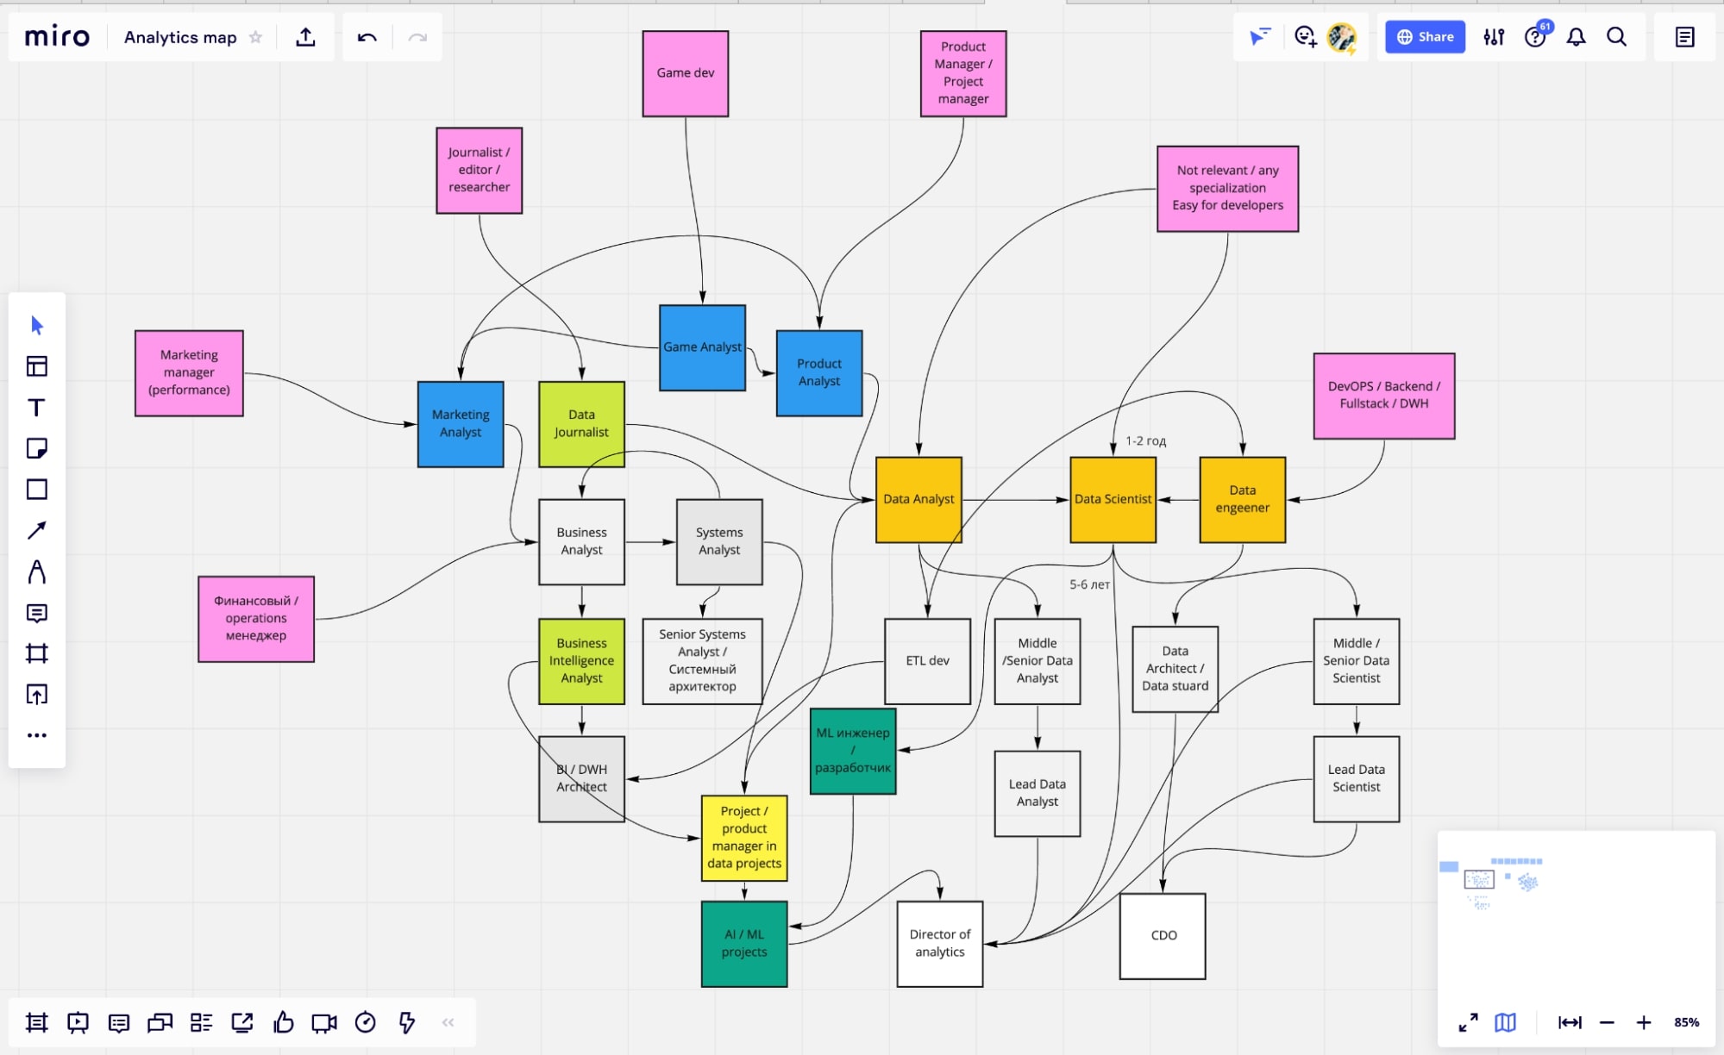Select the text tool
Screen dimensions: 1724x1055
tap(36, 407)
